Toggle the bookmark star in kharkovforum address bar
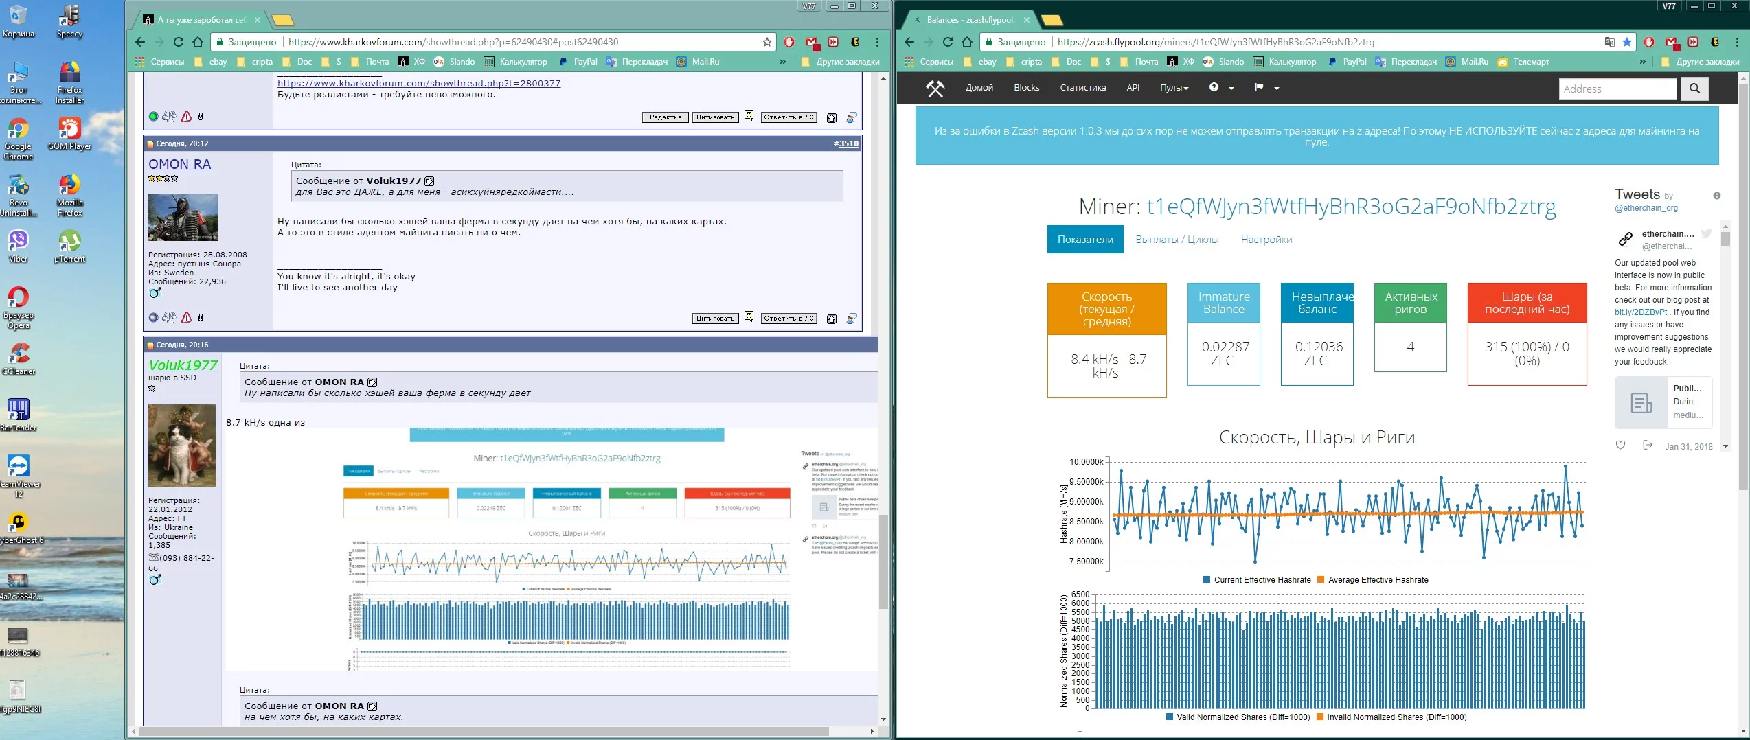The width and height of the screenshot is (1750, 740). (x=766, y=42)
